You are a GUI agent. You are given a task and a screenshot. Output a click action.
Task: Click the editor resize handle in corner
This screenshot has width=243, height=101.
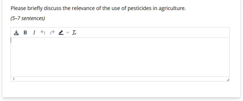tap(228, 80)
